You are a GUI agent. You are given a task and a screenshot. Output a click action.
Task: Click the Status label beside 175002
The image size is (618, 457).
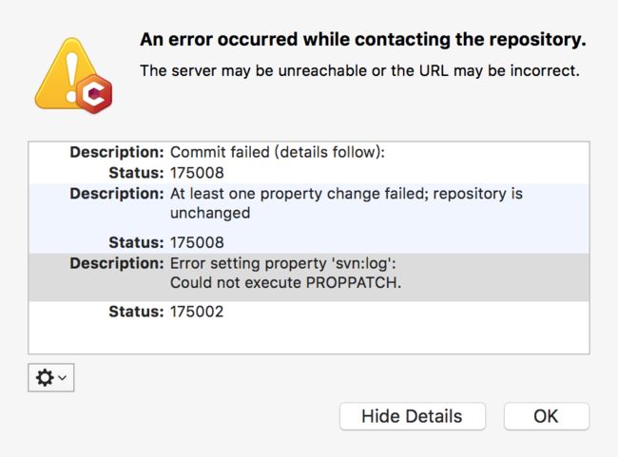point(136,312)
